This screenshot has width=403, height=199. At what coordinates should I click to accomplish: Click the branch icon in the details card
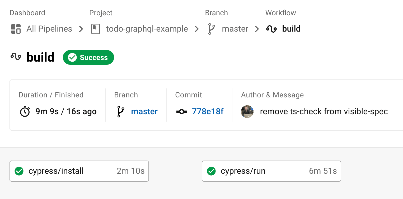pyautogui.click(x=121, y=112)
